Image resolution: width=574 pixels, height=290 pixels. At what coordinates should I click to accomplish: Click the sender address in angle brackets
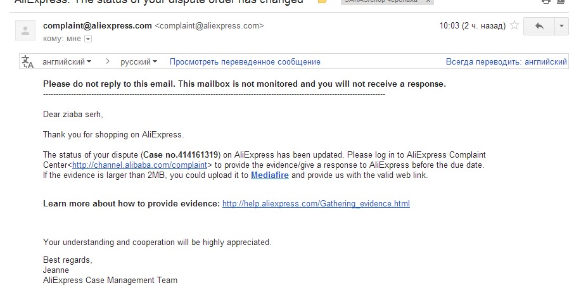(209, 25)
